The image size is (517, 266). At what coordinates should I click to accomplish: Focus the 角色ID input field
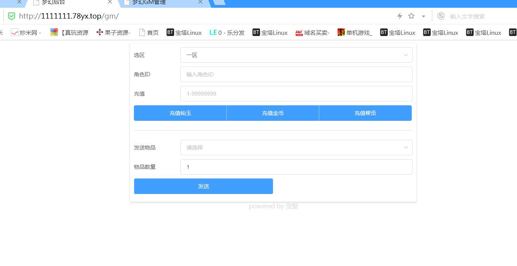click(x=296, y=74)
